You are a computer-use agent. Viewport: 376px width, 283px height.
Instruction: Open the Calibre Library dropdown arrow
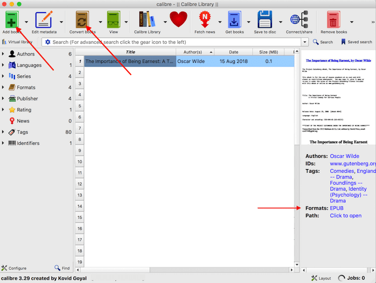165,22
